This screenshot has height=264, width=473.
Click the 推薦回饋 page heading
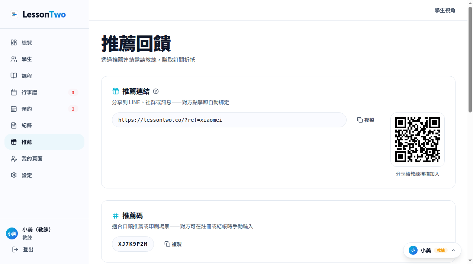[x=136, y=44]
